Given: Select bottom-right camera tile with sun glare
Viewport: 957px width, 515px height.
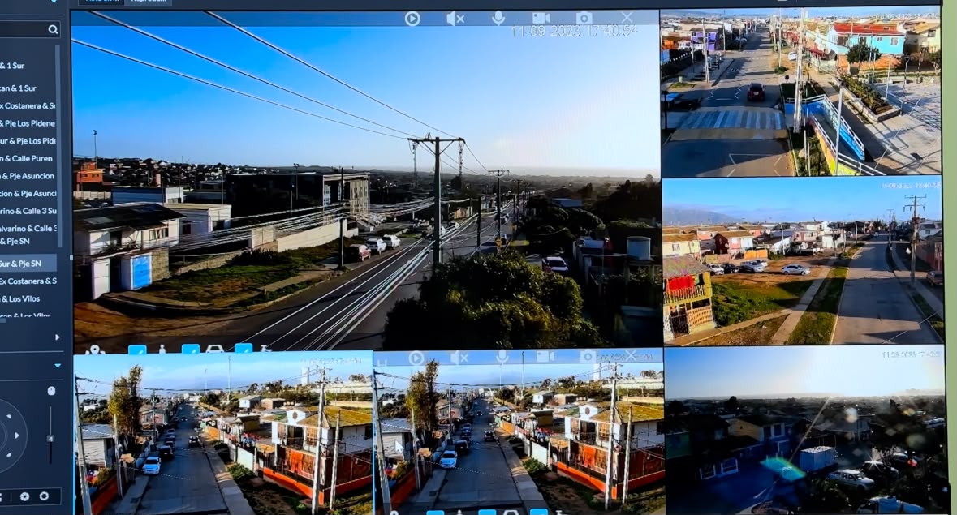Looking at the screenshot, I should 804,431.
